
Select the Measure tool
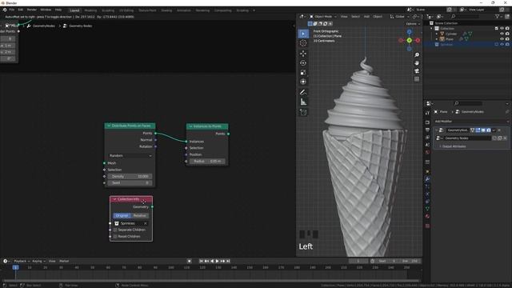pos(303,102)
